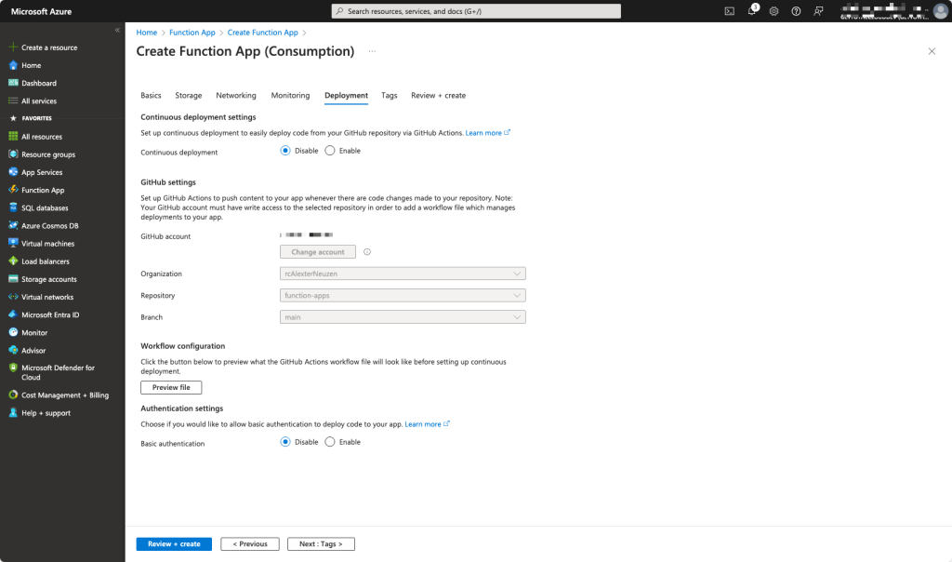
Task: Click the Load balancers icon
Action: (13, 261)
